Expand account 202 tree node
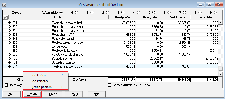Screen dimensions: 225x99 tap(9, 27)
